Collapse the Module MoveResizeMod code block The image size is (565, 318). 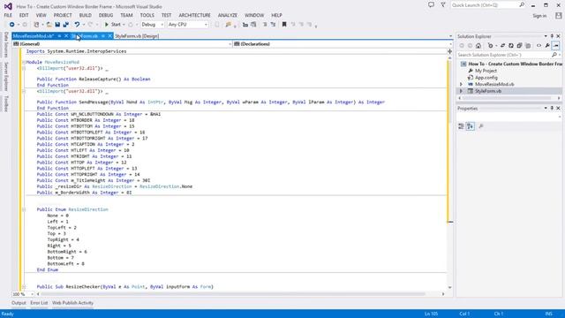(24, 62)
